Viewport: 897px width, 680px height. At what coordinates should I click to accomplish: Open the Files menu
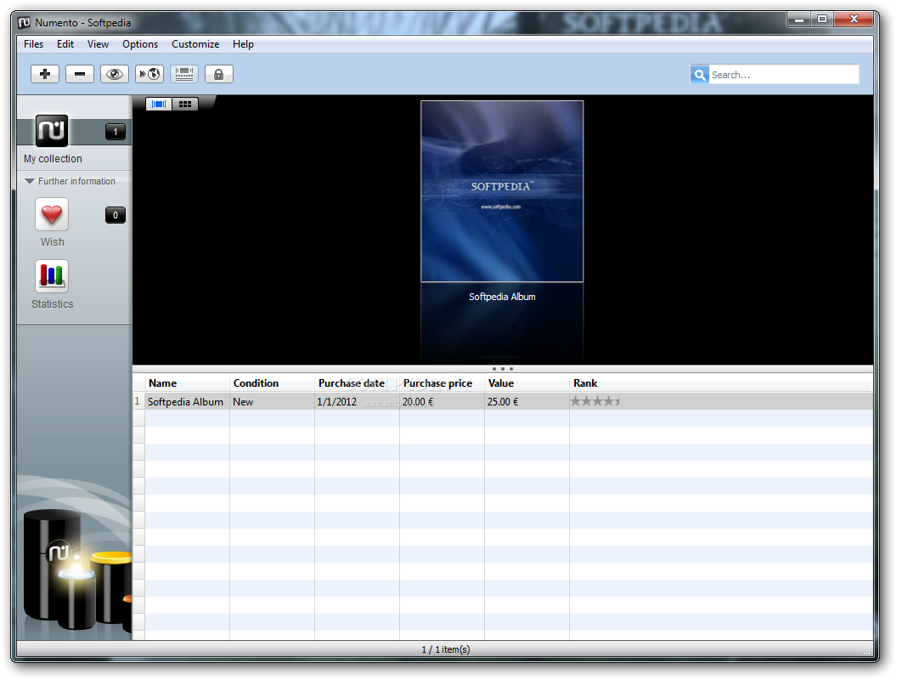pos(33,44)
